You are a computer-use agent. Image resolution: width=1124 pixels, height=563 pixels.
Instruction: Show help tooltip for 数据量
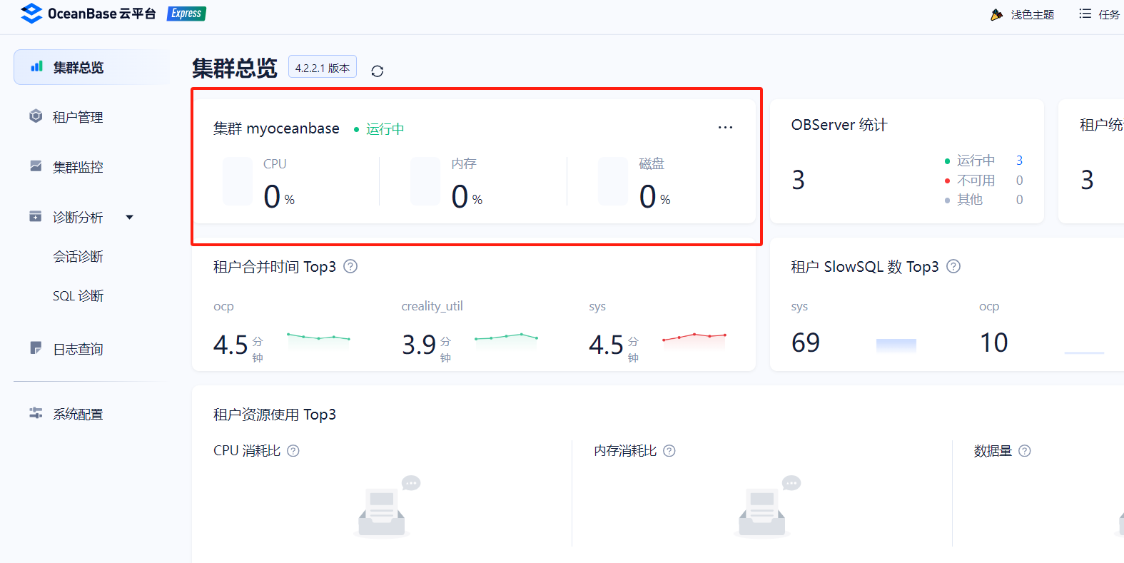(1025, 451)
